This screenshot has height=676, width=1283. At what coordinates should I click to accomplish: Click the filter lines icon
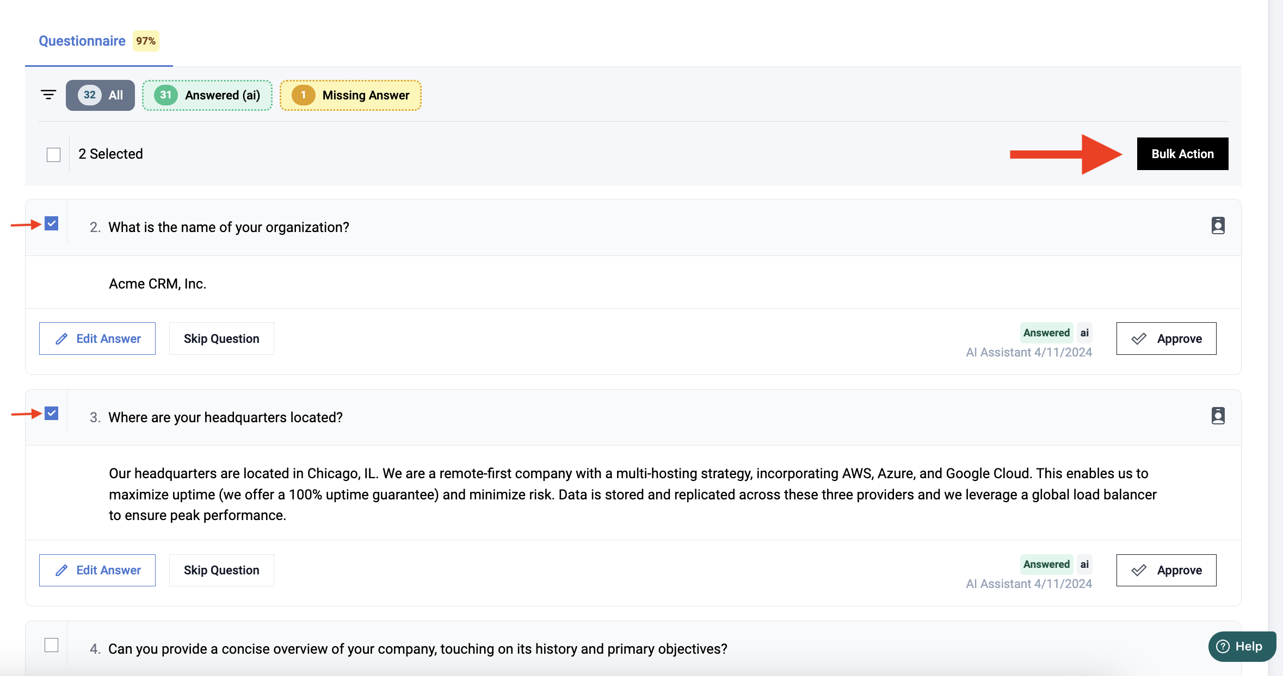48,95
